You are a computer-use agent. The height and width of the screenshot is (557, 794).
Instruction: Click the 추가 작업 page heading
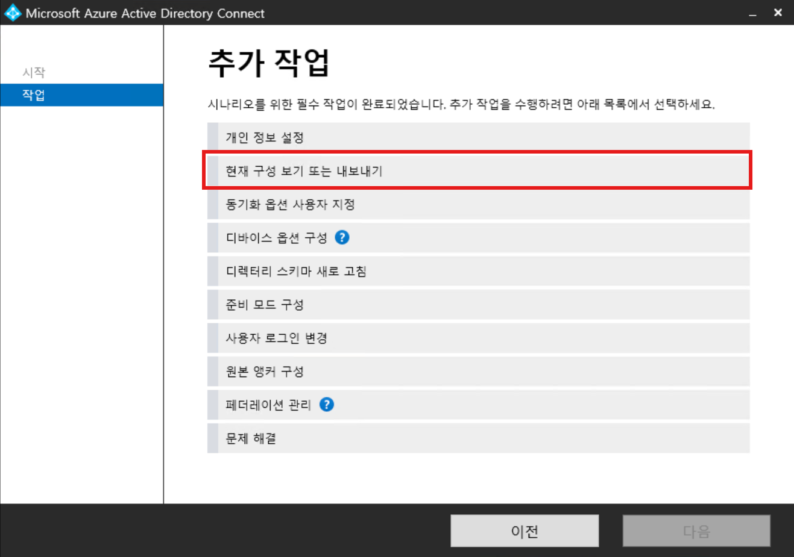point(269,63)
